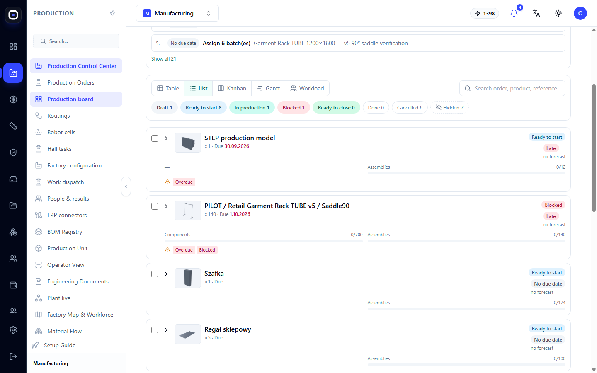Focus Search order, product, reference field

click(x=512, y=88)
